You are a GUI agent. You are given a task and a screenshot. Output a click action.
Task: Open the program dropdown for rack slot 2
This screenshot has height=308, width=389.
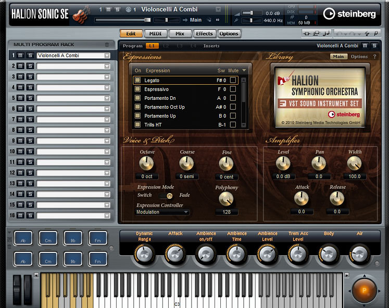(107, 66)
